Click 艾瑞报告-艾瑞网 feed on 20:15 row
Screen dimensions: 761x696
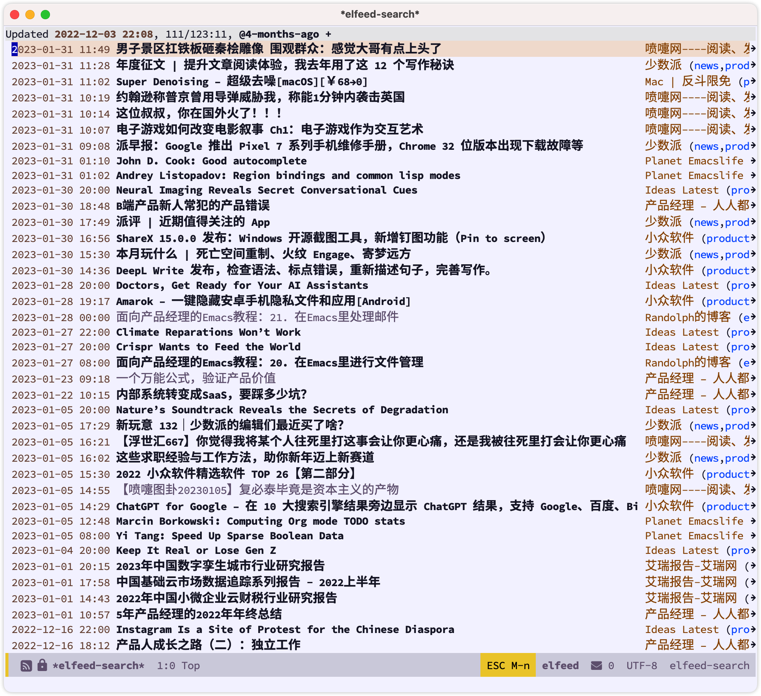691,566
